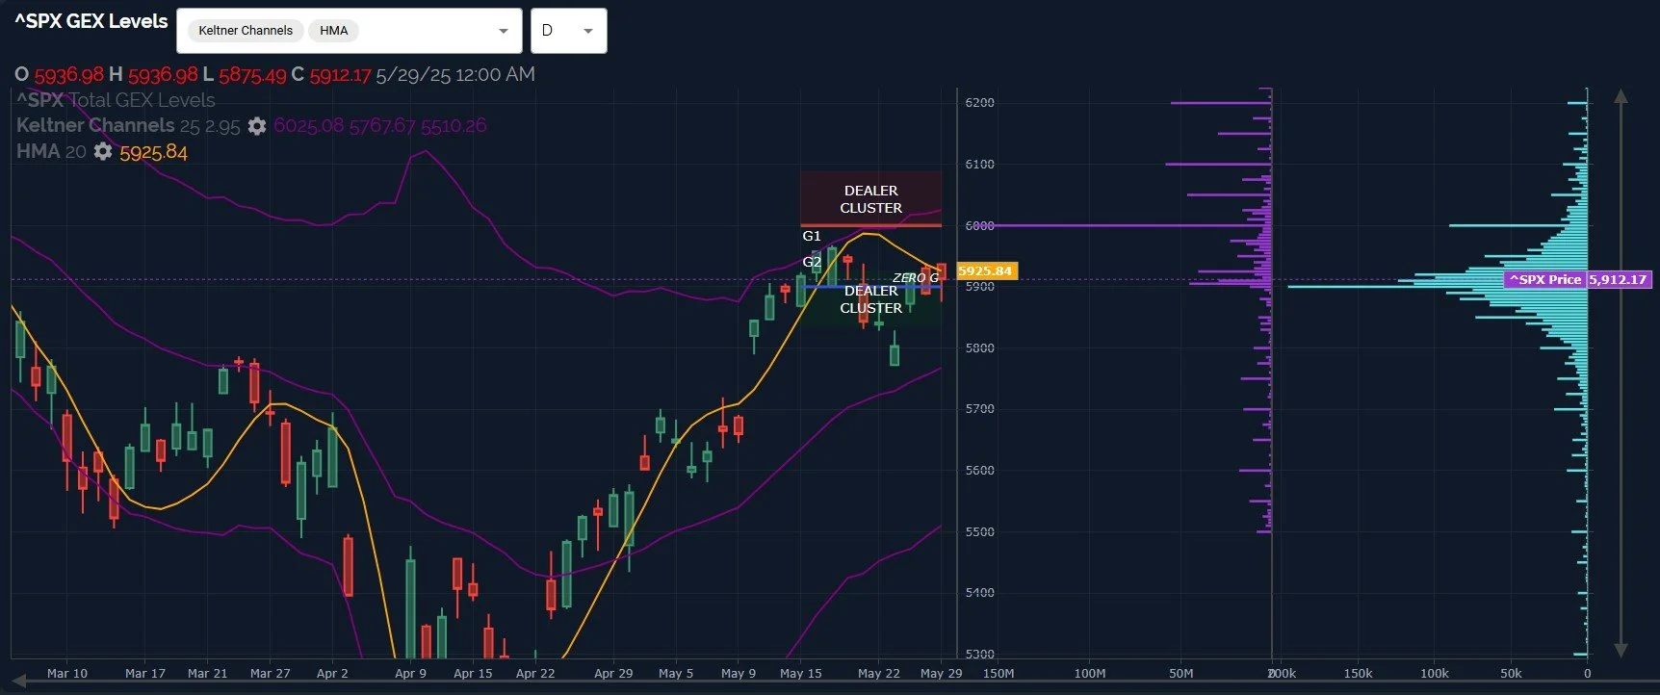The height and width of the screenshot is (695, 1660).
Task: Click the ZERO G level label
Action: (915, 277)
